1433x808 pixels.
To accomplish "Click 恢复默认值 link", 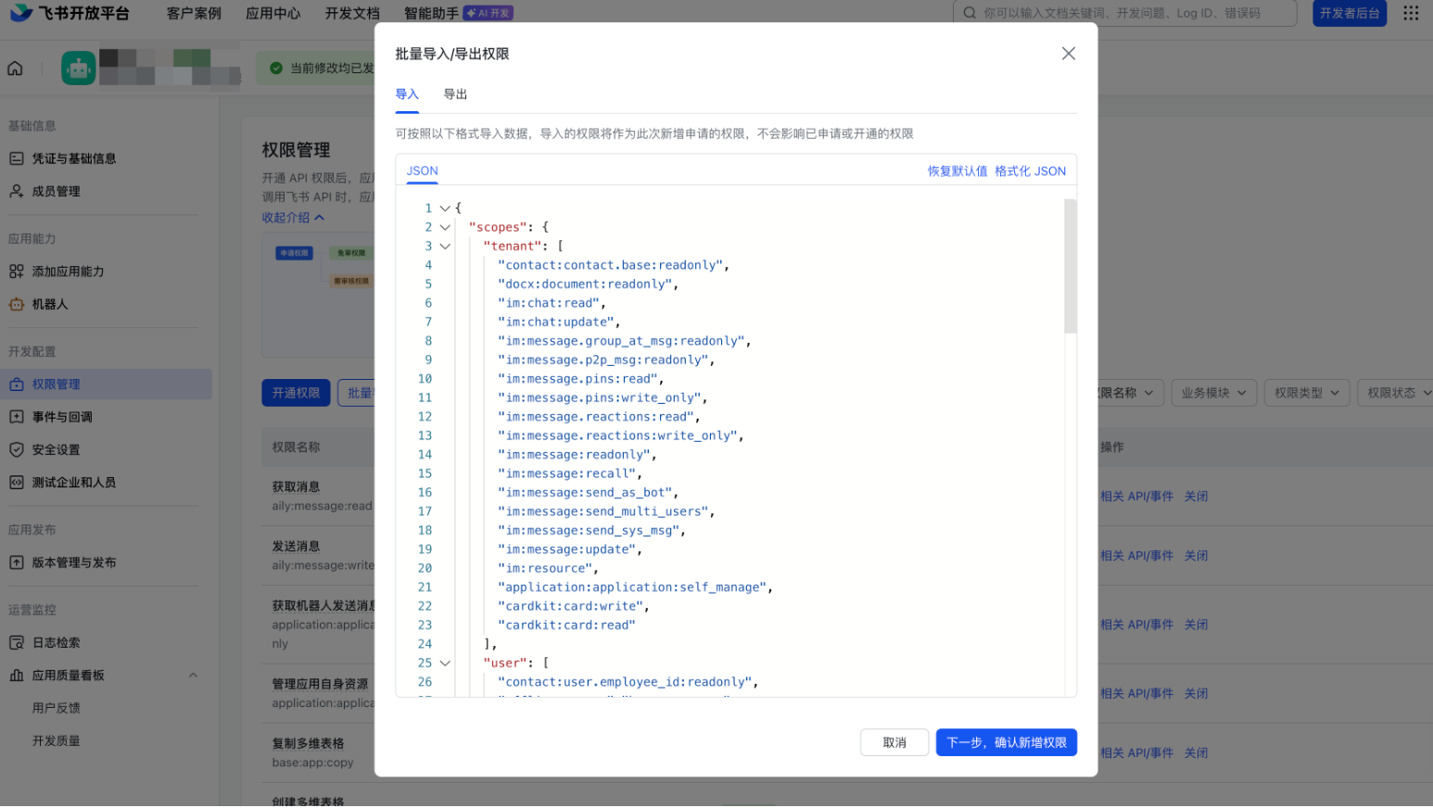I will (x=957, y=170).
